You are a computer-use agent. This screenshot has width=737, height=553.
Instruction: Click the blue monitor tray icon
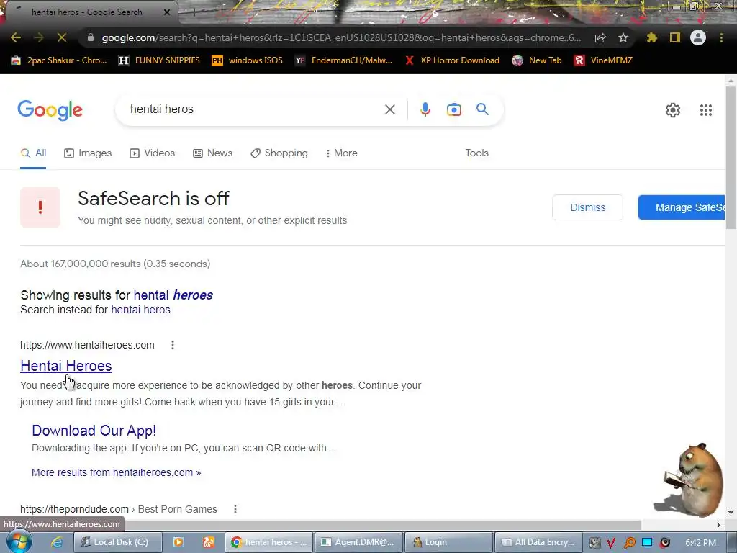[x=647, y=543]
